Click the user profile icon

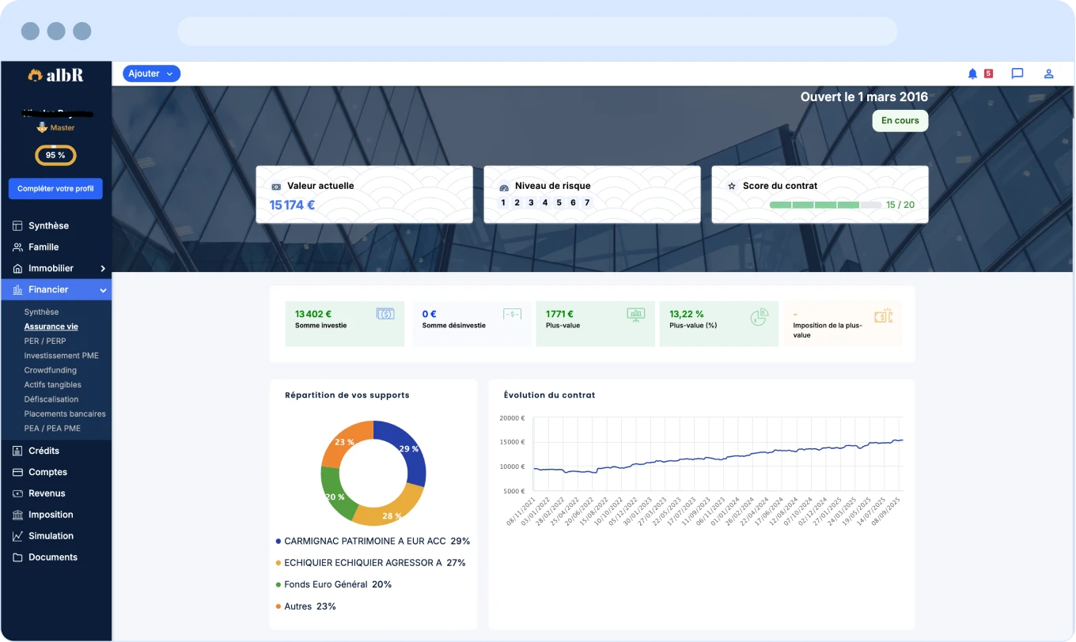tap(1048, 74)
